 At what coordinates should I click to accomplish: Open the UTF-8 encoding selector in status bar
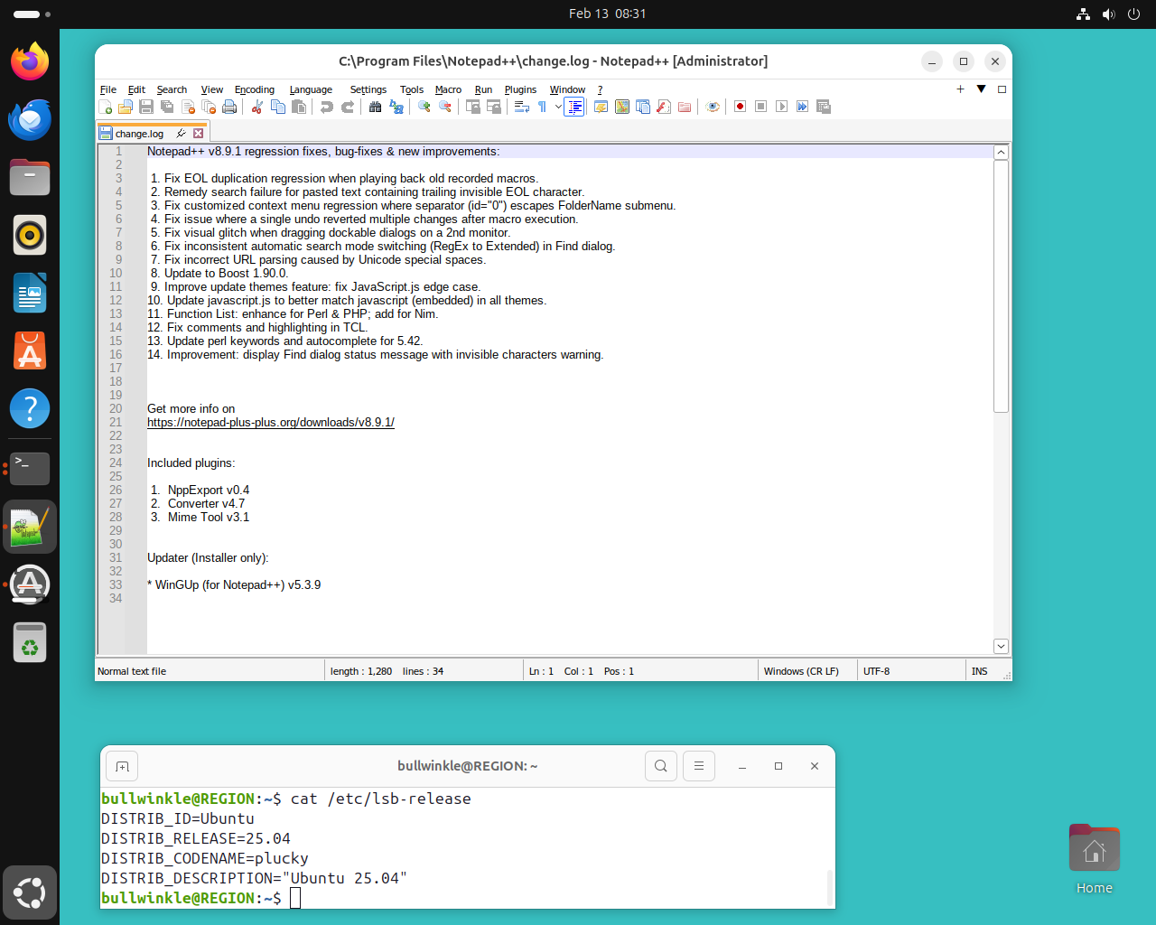click(x=911, y=671)
